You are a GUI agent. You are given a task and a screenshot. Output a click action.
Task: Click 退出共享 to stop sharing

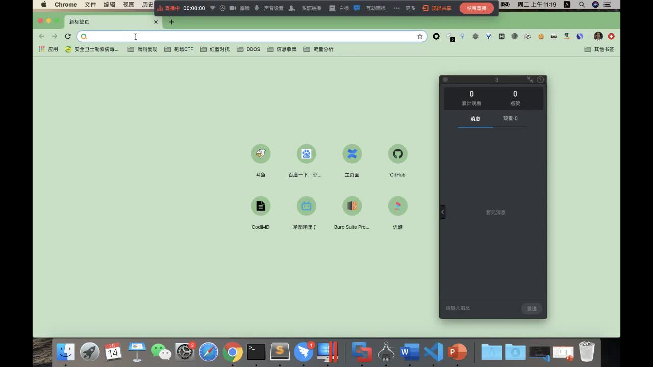pyautogui.click(x=437, y=8)
